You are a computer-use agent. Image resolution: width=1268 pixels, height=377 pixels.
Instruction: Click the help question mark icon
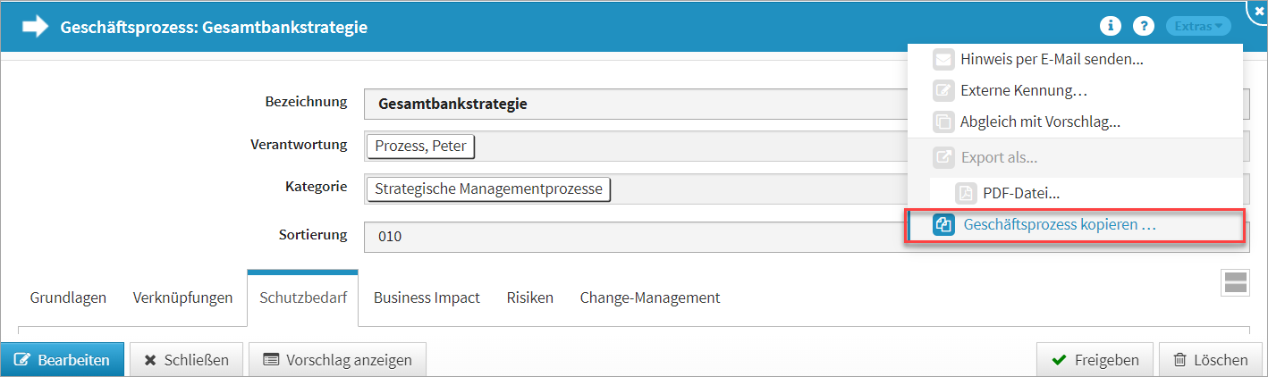(x=1144, y=26)
